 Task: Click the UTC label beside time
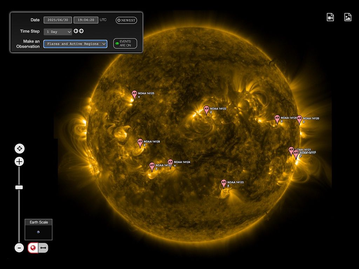point(103,20)
